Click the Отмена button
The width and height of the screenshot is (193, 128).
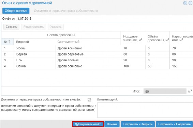tap(112, 124)
